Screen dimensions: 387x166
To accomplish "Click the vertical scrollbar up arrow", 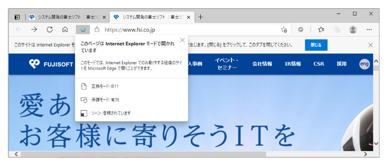I will pyautogui.click(x=376, y=61).
